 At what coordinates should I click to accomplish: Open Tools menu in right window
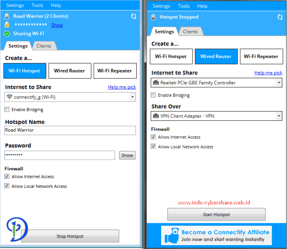tap(184, 6)
